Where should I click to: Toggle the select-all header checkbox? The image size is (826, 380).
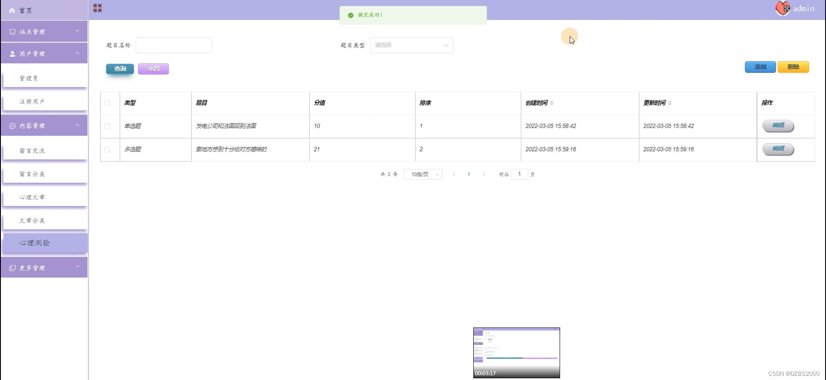[x=107, y=103]
